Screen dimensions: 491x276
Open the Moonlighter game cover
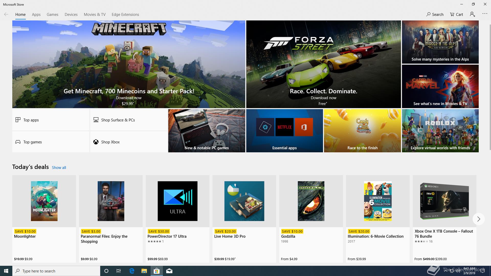[44, 201]
